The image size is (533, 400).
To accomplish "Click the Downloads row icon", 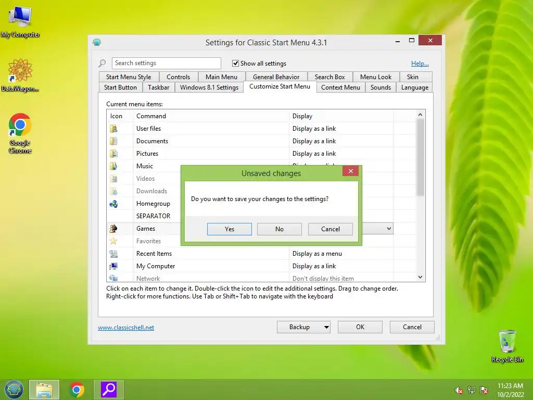I will coord(113,191).
